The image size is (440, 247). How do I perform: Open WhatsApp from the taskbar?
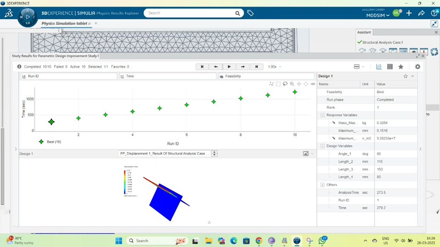[322, 240]
